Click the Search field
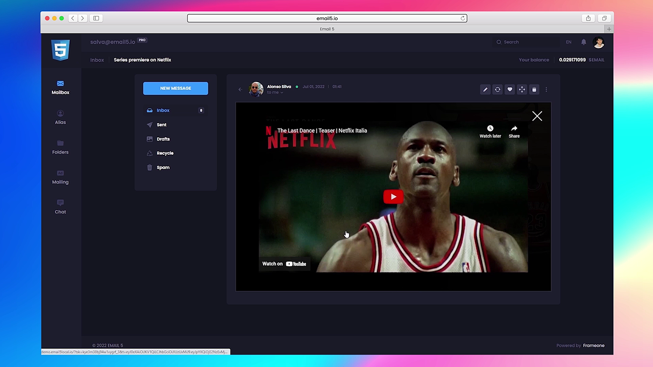 tap(527, 42)
